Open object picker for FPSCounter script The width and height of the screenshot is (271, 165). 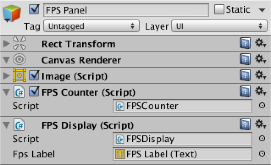coord(262,105)
